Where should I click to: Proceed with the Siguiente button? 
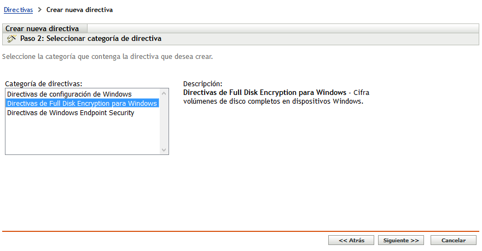click(401, 240)
